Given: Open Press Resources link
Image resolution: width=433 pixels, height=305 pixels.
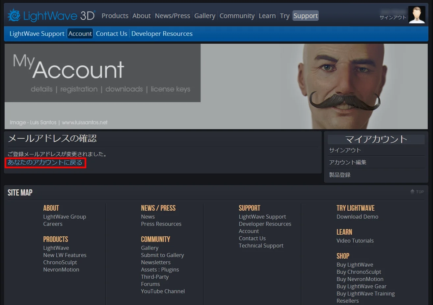Looking at the screenshot, I should click(x=161, y=224).
